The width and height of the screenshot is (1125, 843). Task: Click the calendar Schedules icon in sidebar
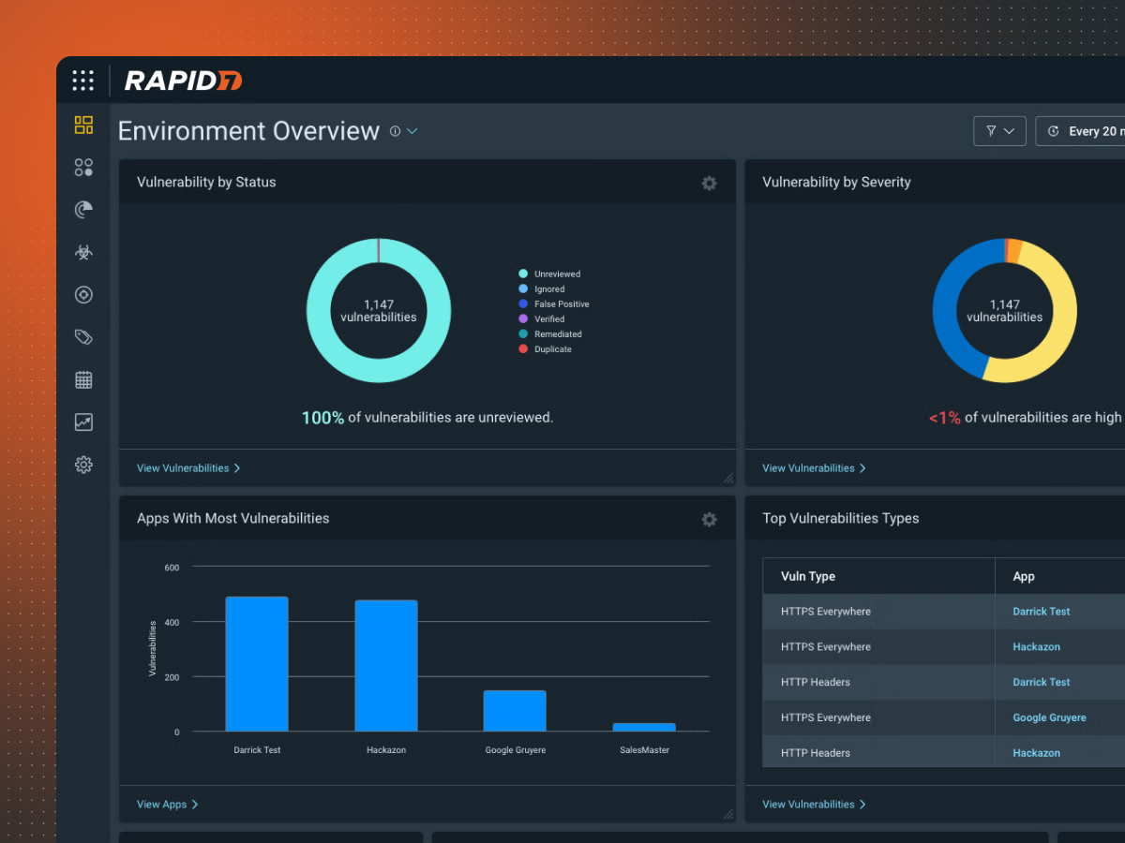[83, 378]
